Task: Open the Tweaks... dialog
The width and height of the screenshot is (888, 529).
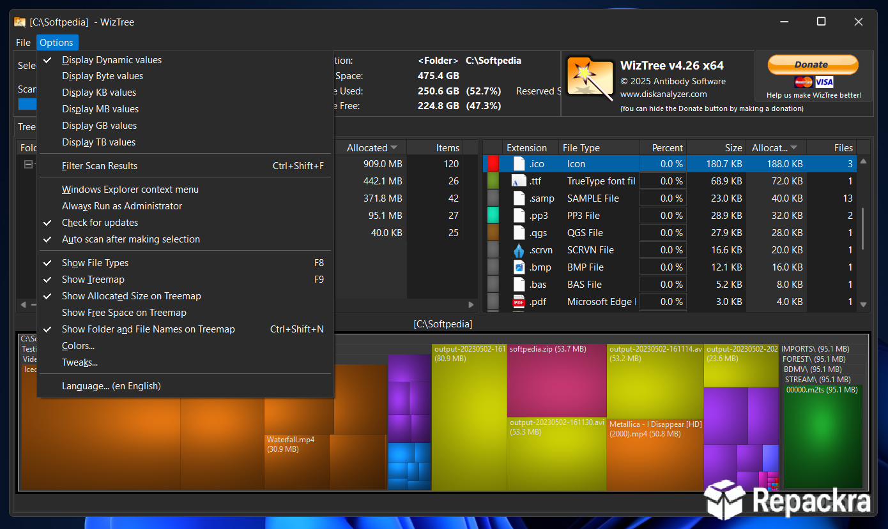Action: [x=185, y=362]
